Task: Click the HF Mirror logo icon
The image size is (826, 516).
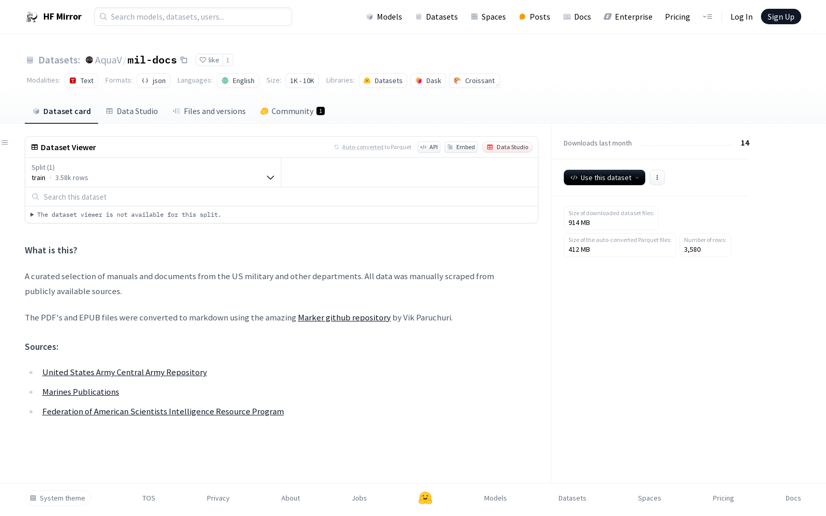Action: [32, 17]
